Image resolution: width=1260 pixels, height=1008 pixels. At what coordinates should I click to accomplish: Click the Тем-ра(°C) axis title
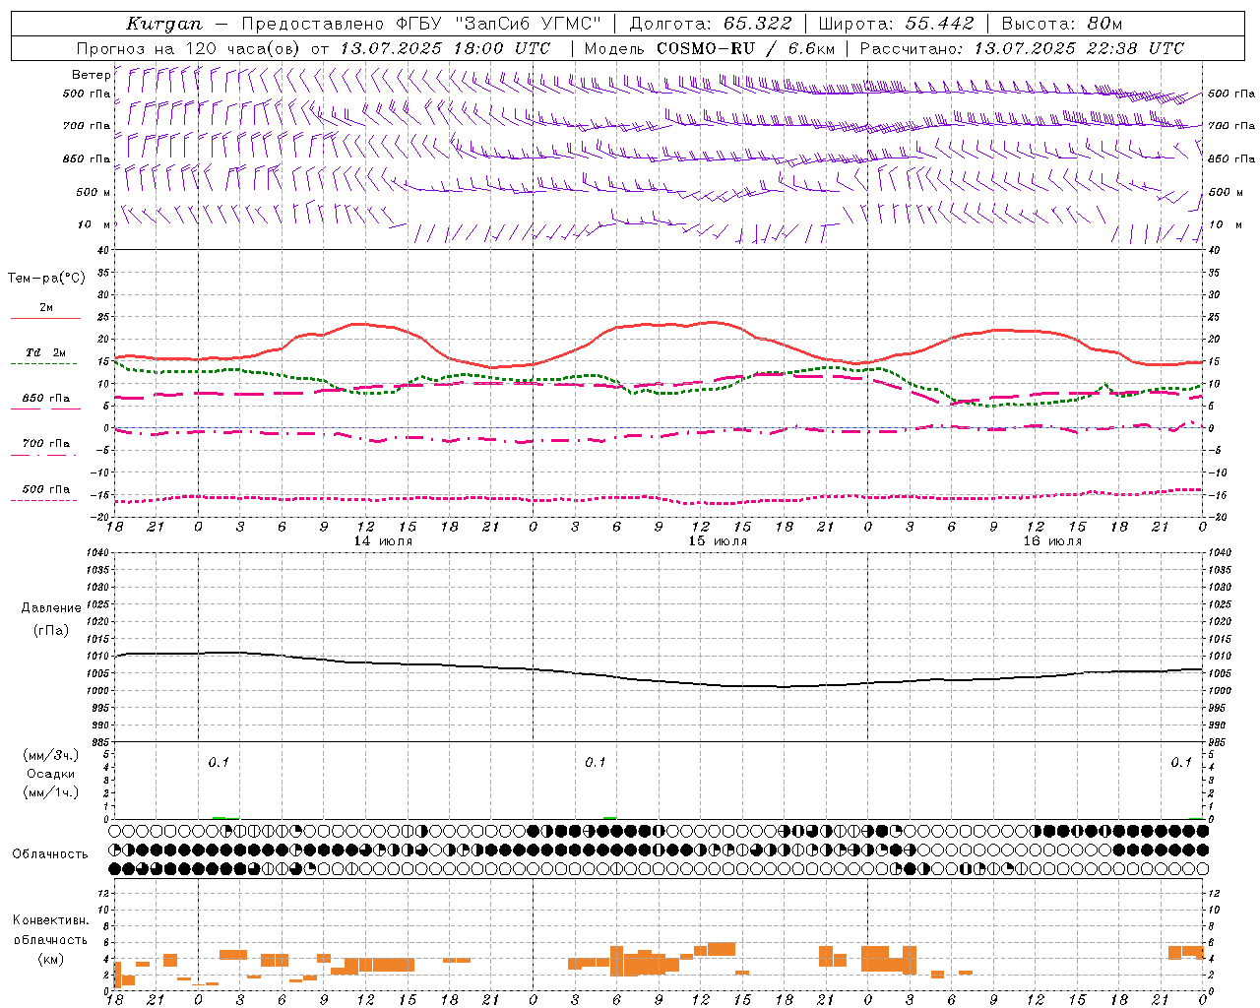coord(46,279)
